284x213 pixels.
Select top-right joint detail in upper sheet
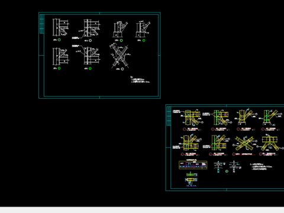143,29
